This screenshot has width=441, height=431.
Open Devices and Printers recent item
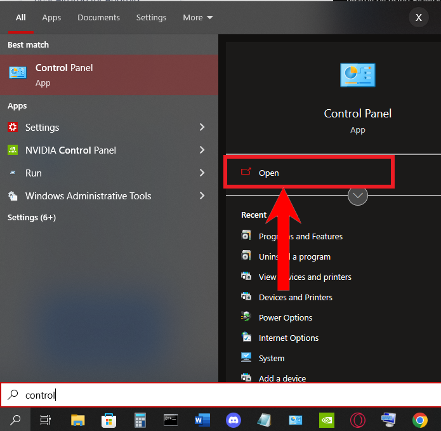click(295, 297)
